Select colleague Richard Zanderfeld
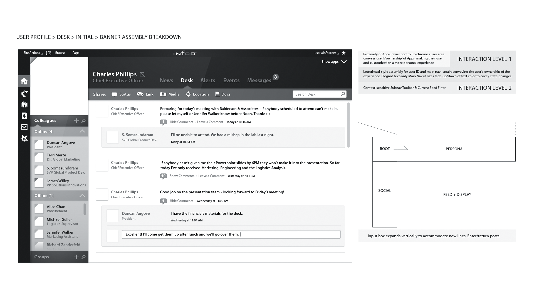Image resolution: width=534 pixels, height=300 pixels. tap(58, 246)
